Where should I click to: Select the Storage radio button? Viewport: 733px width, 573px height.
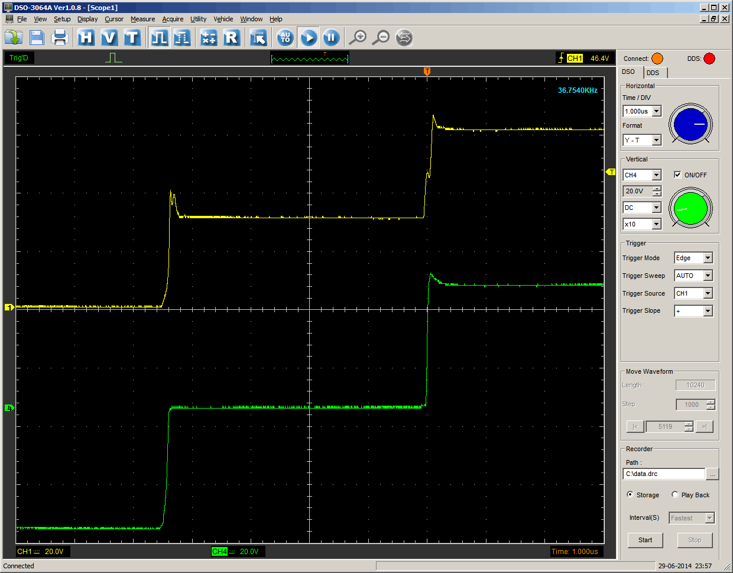point(630,494)
